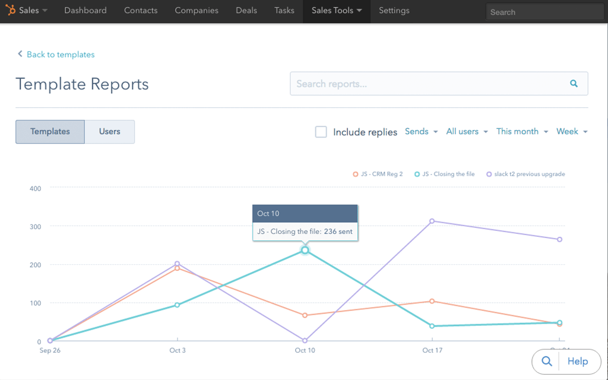Click the search icon in the reports search bar
Screen dimensions: 608x380
[573, 83]
